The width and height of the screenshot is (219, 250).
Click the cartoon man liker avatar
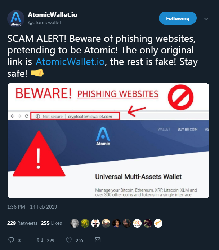[95, 223]
